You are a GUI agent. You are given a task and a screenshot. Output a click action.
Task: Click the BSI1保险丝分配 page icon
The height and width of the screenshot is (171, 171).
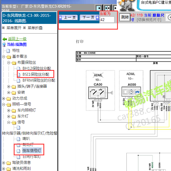(x=19, y=75)
